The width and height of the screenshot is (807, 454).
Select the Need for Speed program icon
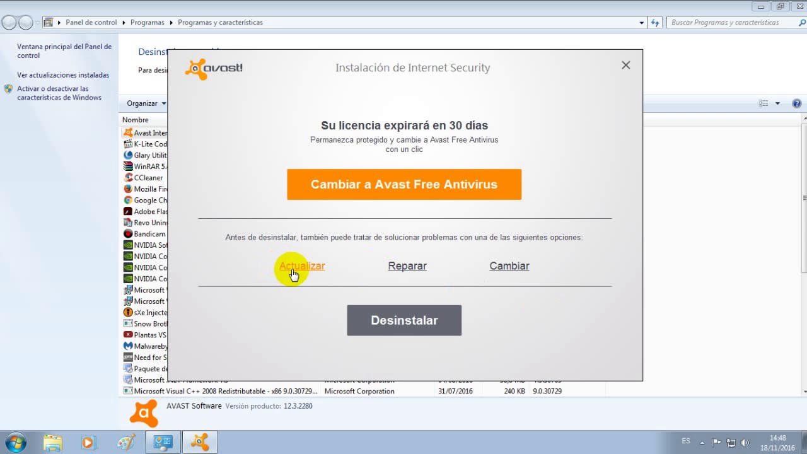pyautogui.click(x=128, y=358)
